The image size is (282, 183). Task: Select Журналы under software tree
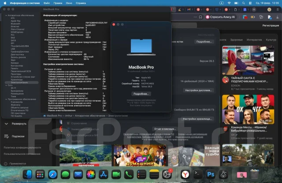(x=15, y=105)
